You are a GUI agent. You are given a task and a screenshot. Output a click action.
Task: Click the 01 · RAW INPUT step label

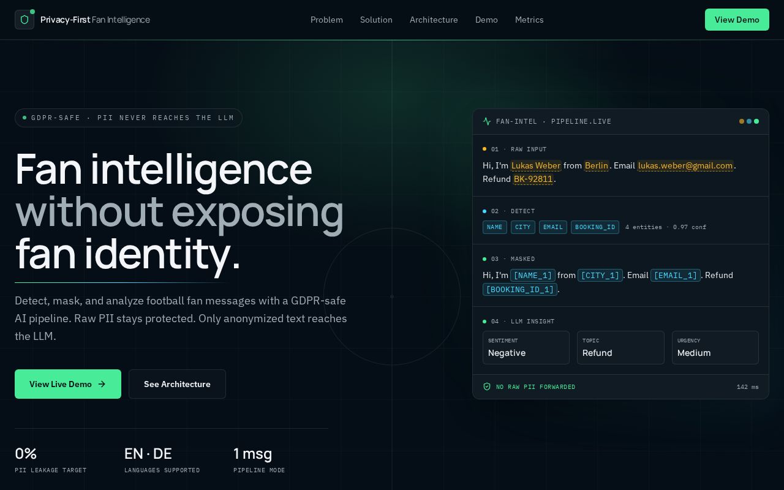519,149
